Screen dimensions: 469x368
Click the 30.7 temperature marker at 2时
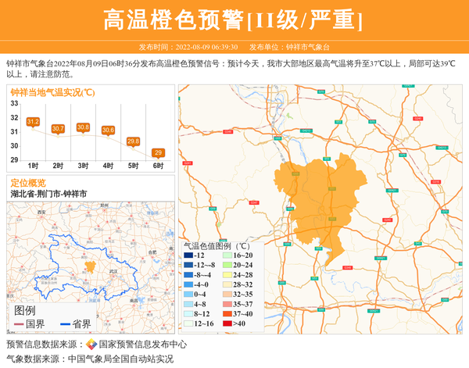(x=58, y=128)
